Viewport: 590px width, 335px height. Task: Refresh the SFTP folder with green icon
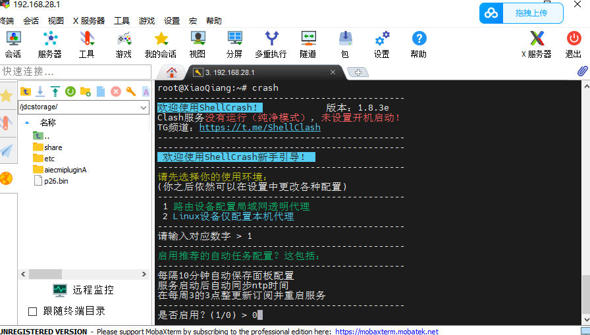click(x=70, y=91)
